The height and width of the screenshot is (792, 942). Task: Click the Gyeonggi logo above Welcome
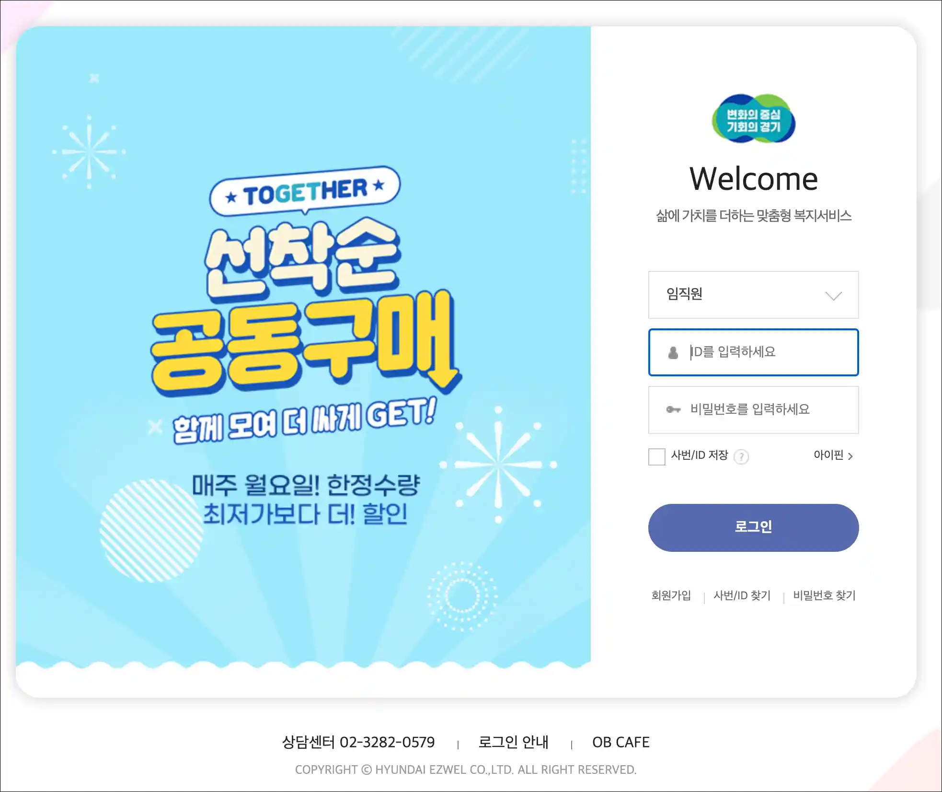(753, 118)
